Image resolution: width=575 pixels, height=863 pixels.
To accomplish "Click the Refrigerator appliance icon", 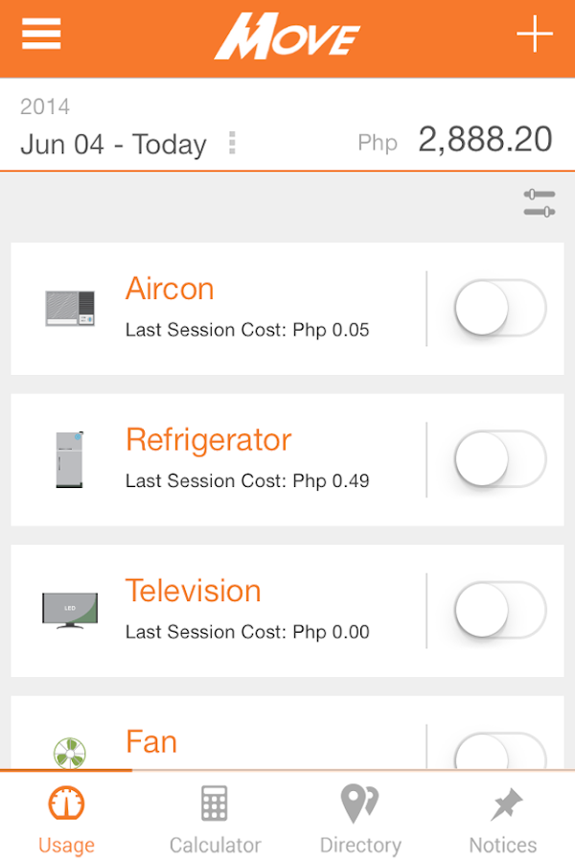I will [x=70, y=459].
